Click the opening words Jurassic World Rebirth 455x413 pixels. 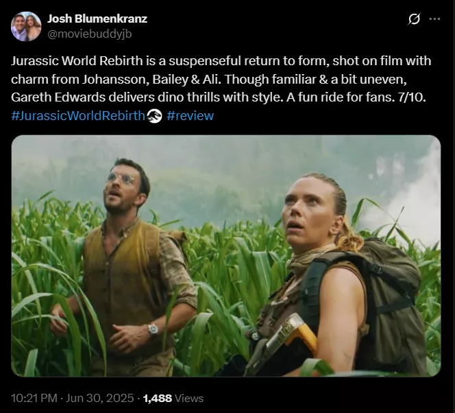pos(77,61)
